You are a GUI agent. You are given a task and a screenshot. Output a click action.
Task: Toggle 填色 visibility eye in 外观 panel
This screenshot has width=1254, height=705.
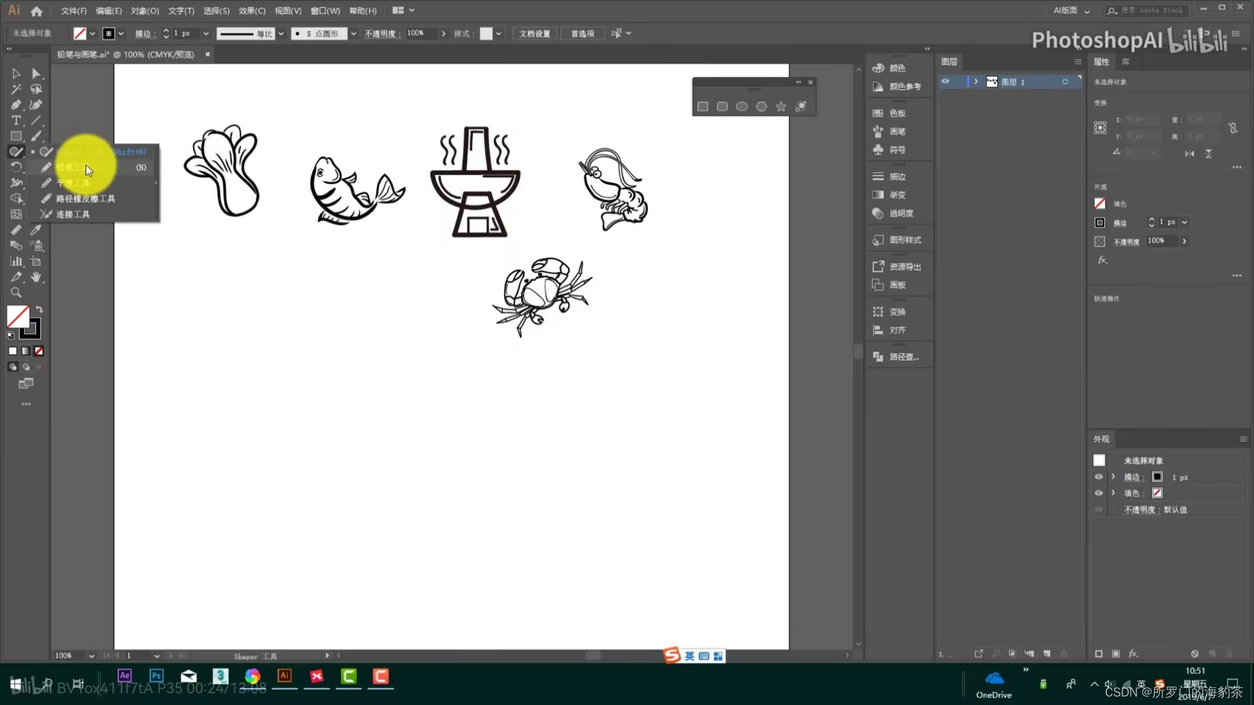(x=1099, y=493)
